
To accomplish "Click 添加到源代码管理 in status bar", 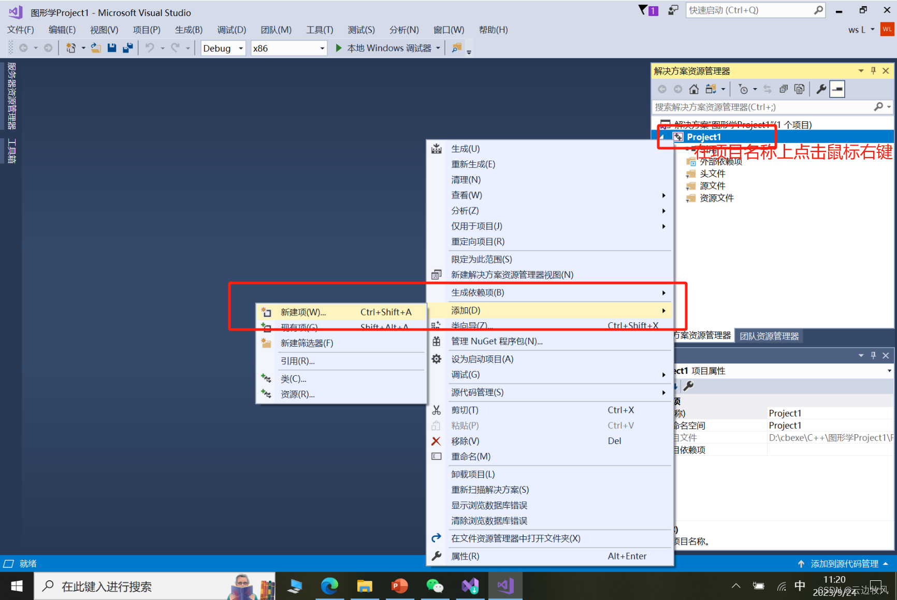I will pyautogui.click(x=844, y=564).
